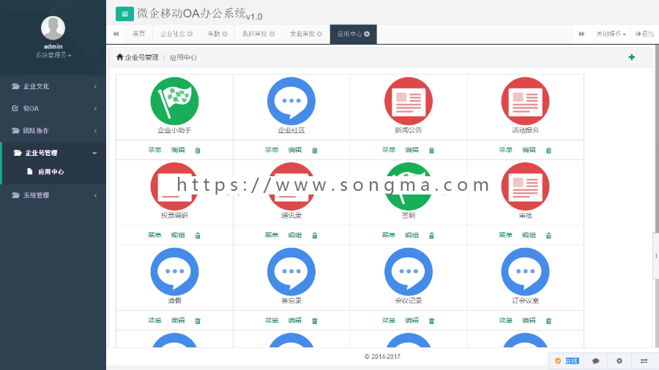Open 菜单 link for 投票调研

click(154, 235)
